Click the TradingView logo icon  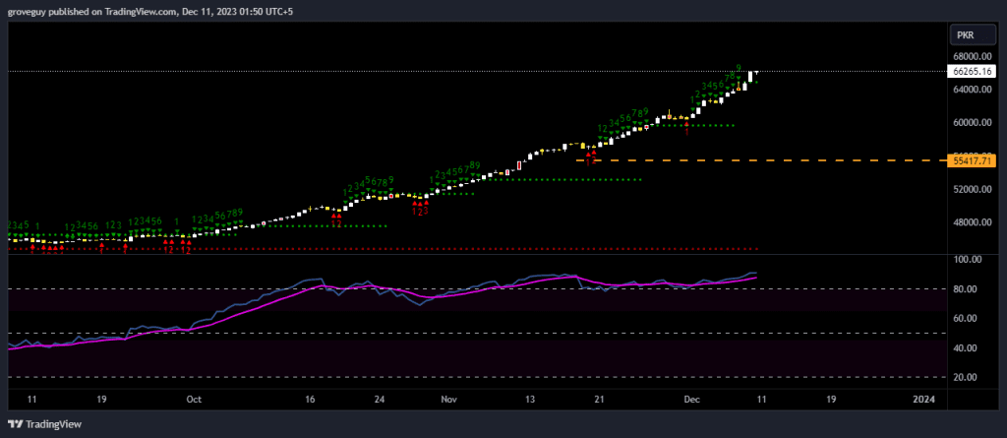(x=14, y=424)
